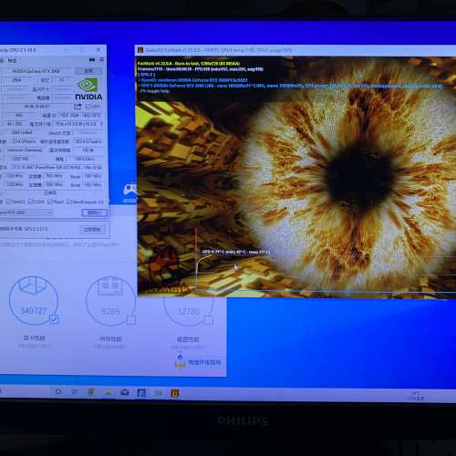Toggle the UEFI checkbox in GPU-Z
The image size is (456, 456).
click(88, 107)
